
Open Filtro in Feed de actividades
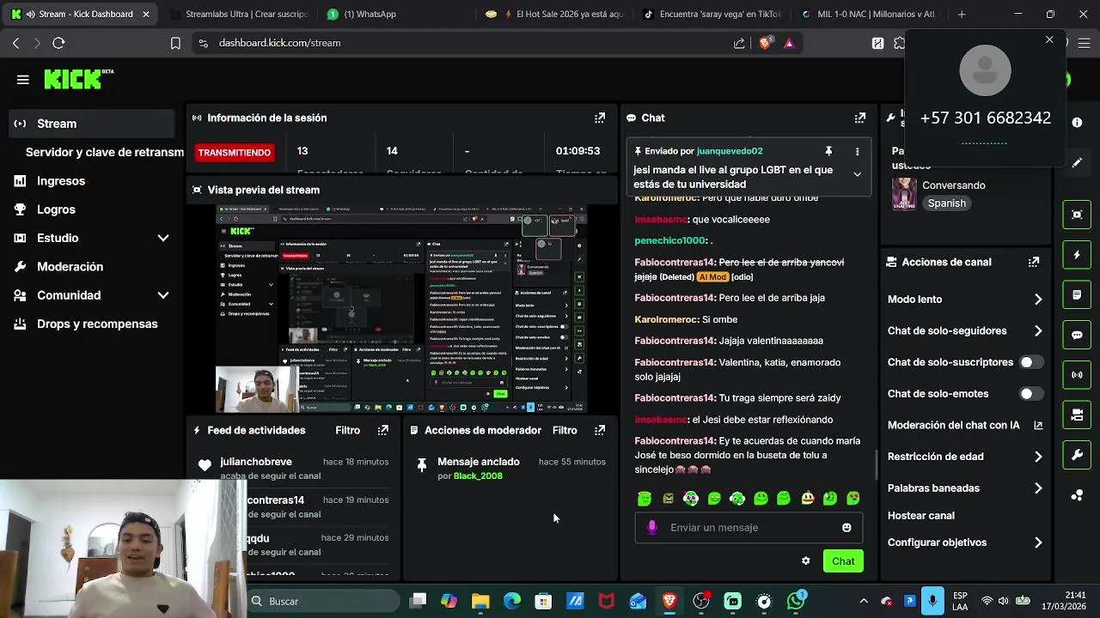[348, 430]
